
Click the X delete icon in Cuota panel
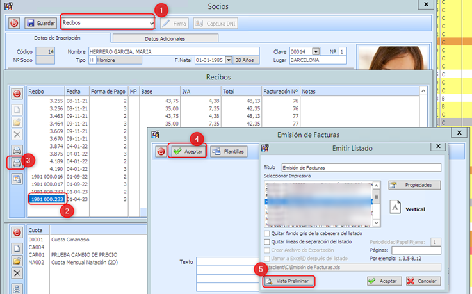click(17, 272)
